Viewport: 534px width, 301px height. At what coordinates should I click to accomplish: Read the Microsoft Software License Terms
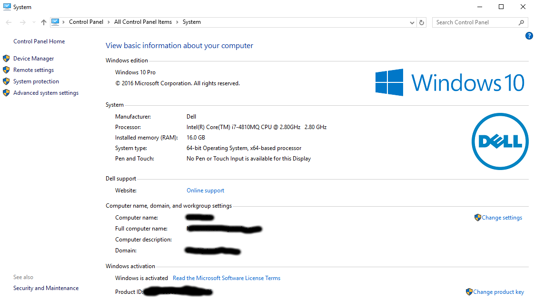click(227, 278)
